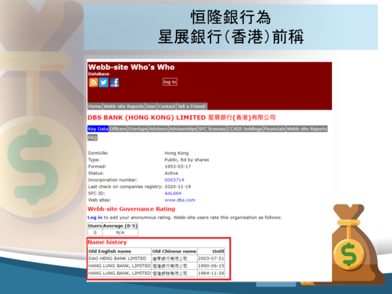Click Tell a Friend! menu item
This screenshot has height=294, width=392.
pos(191,106)
